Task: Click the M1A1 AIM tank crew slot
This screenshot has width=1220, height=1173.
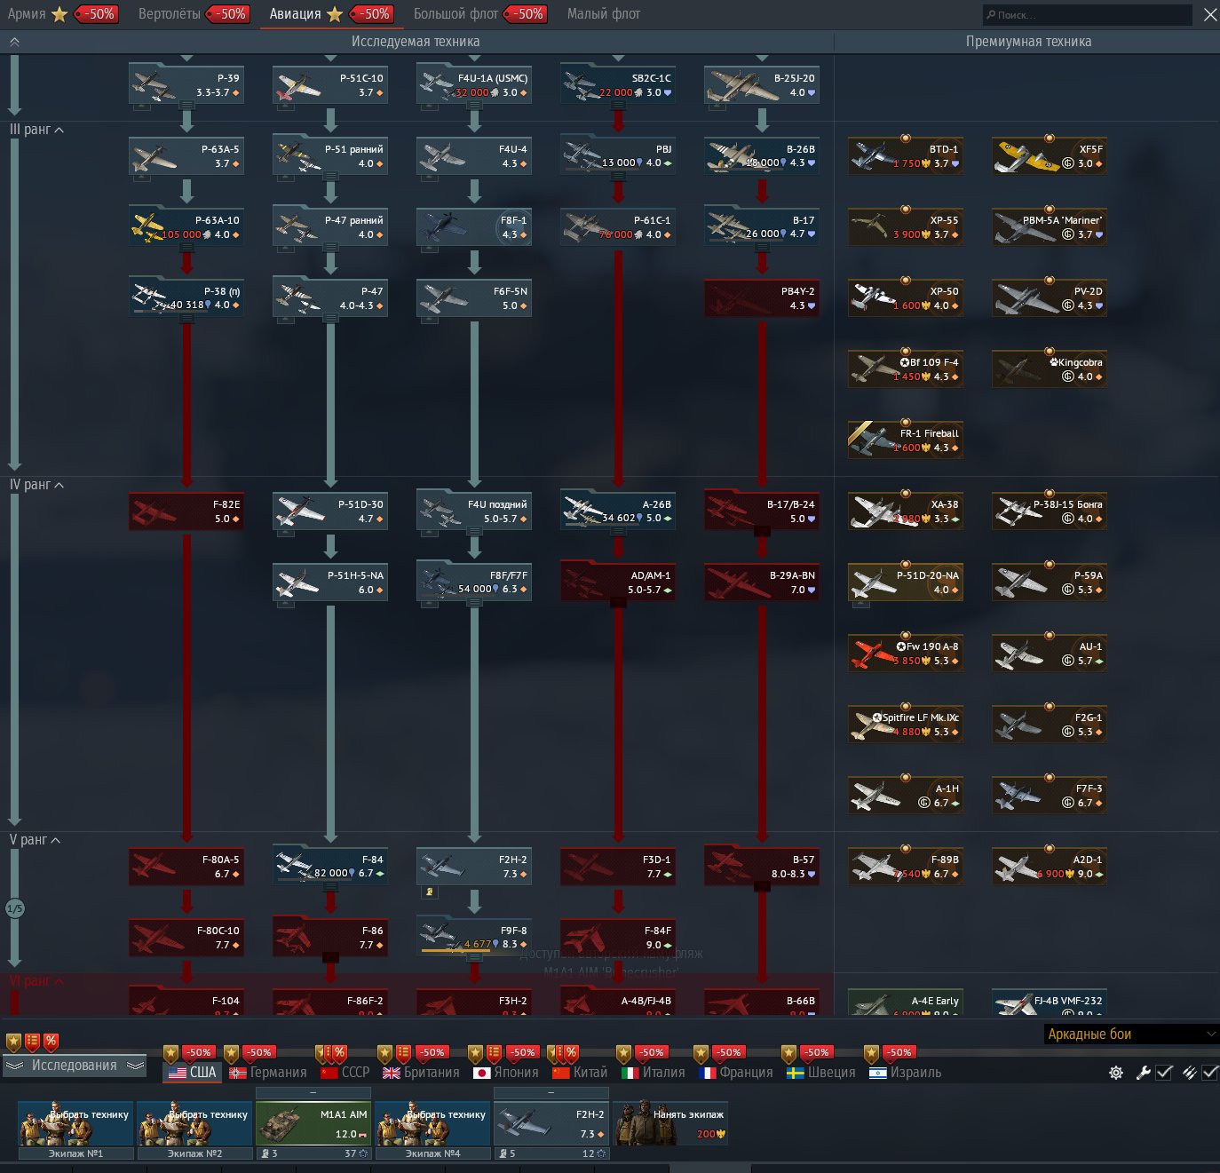Action: point(313,1124)
